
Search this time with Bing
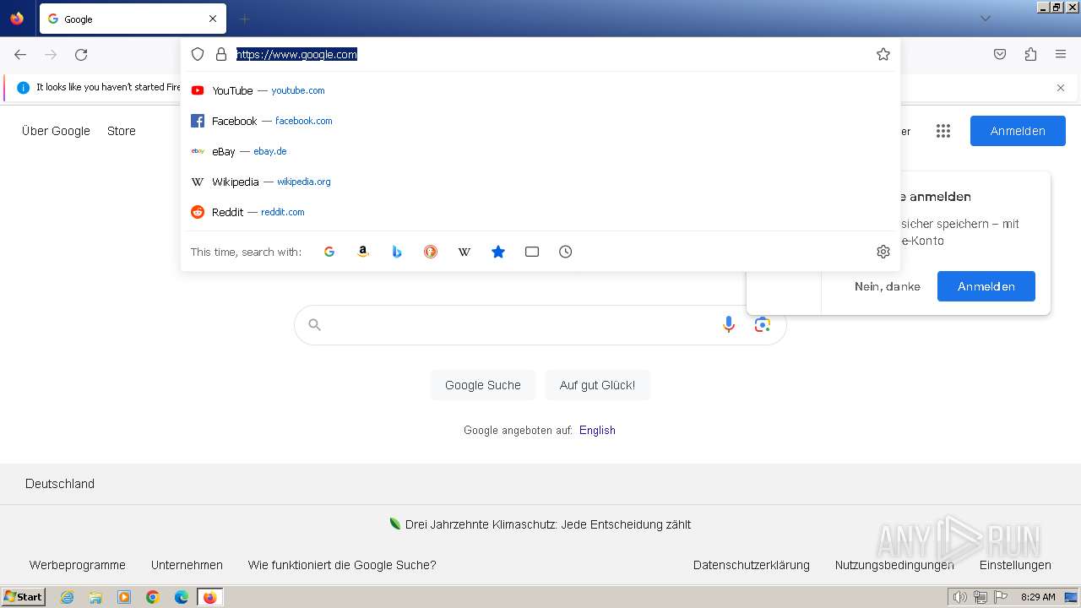point(397,252)
